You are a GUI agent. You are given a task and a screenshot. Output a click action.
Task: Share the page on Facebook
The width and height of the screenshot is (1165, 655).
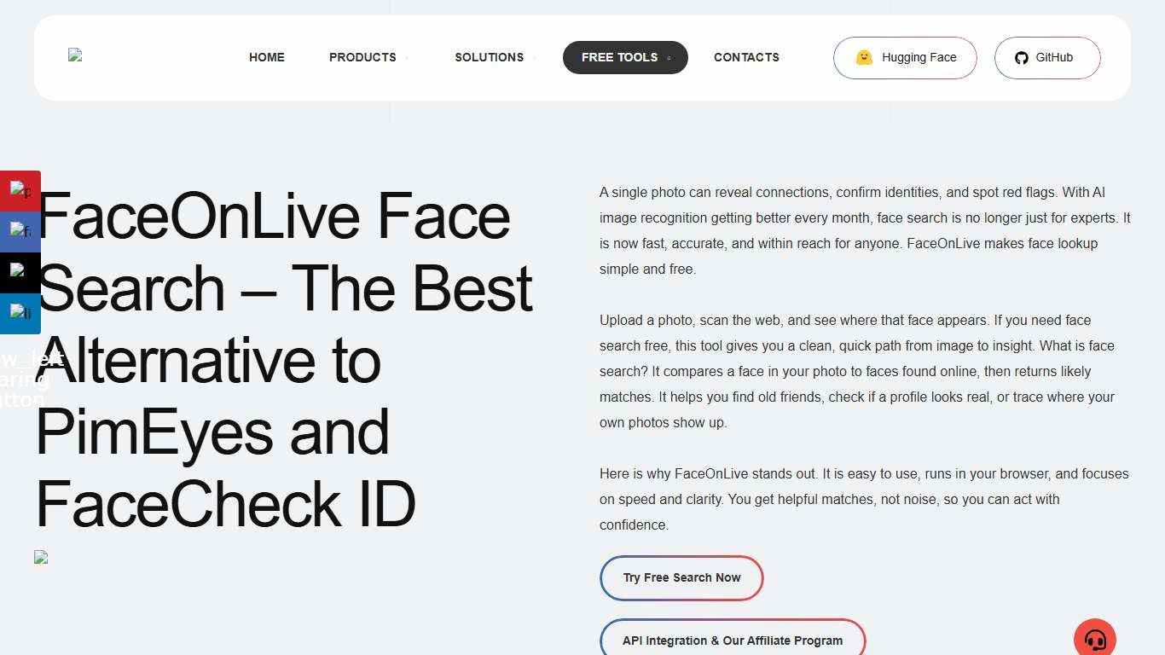pyautogui.click(x=20, y=231)
